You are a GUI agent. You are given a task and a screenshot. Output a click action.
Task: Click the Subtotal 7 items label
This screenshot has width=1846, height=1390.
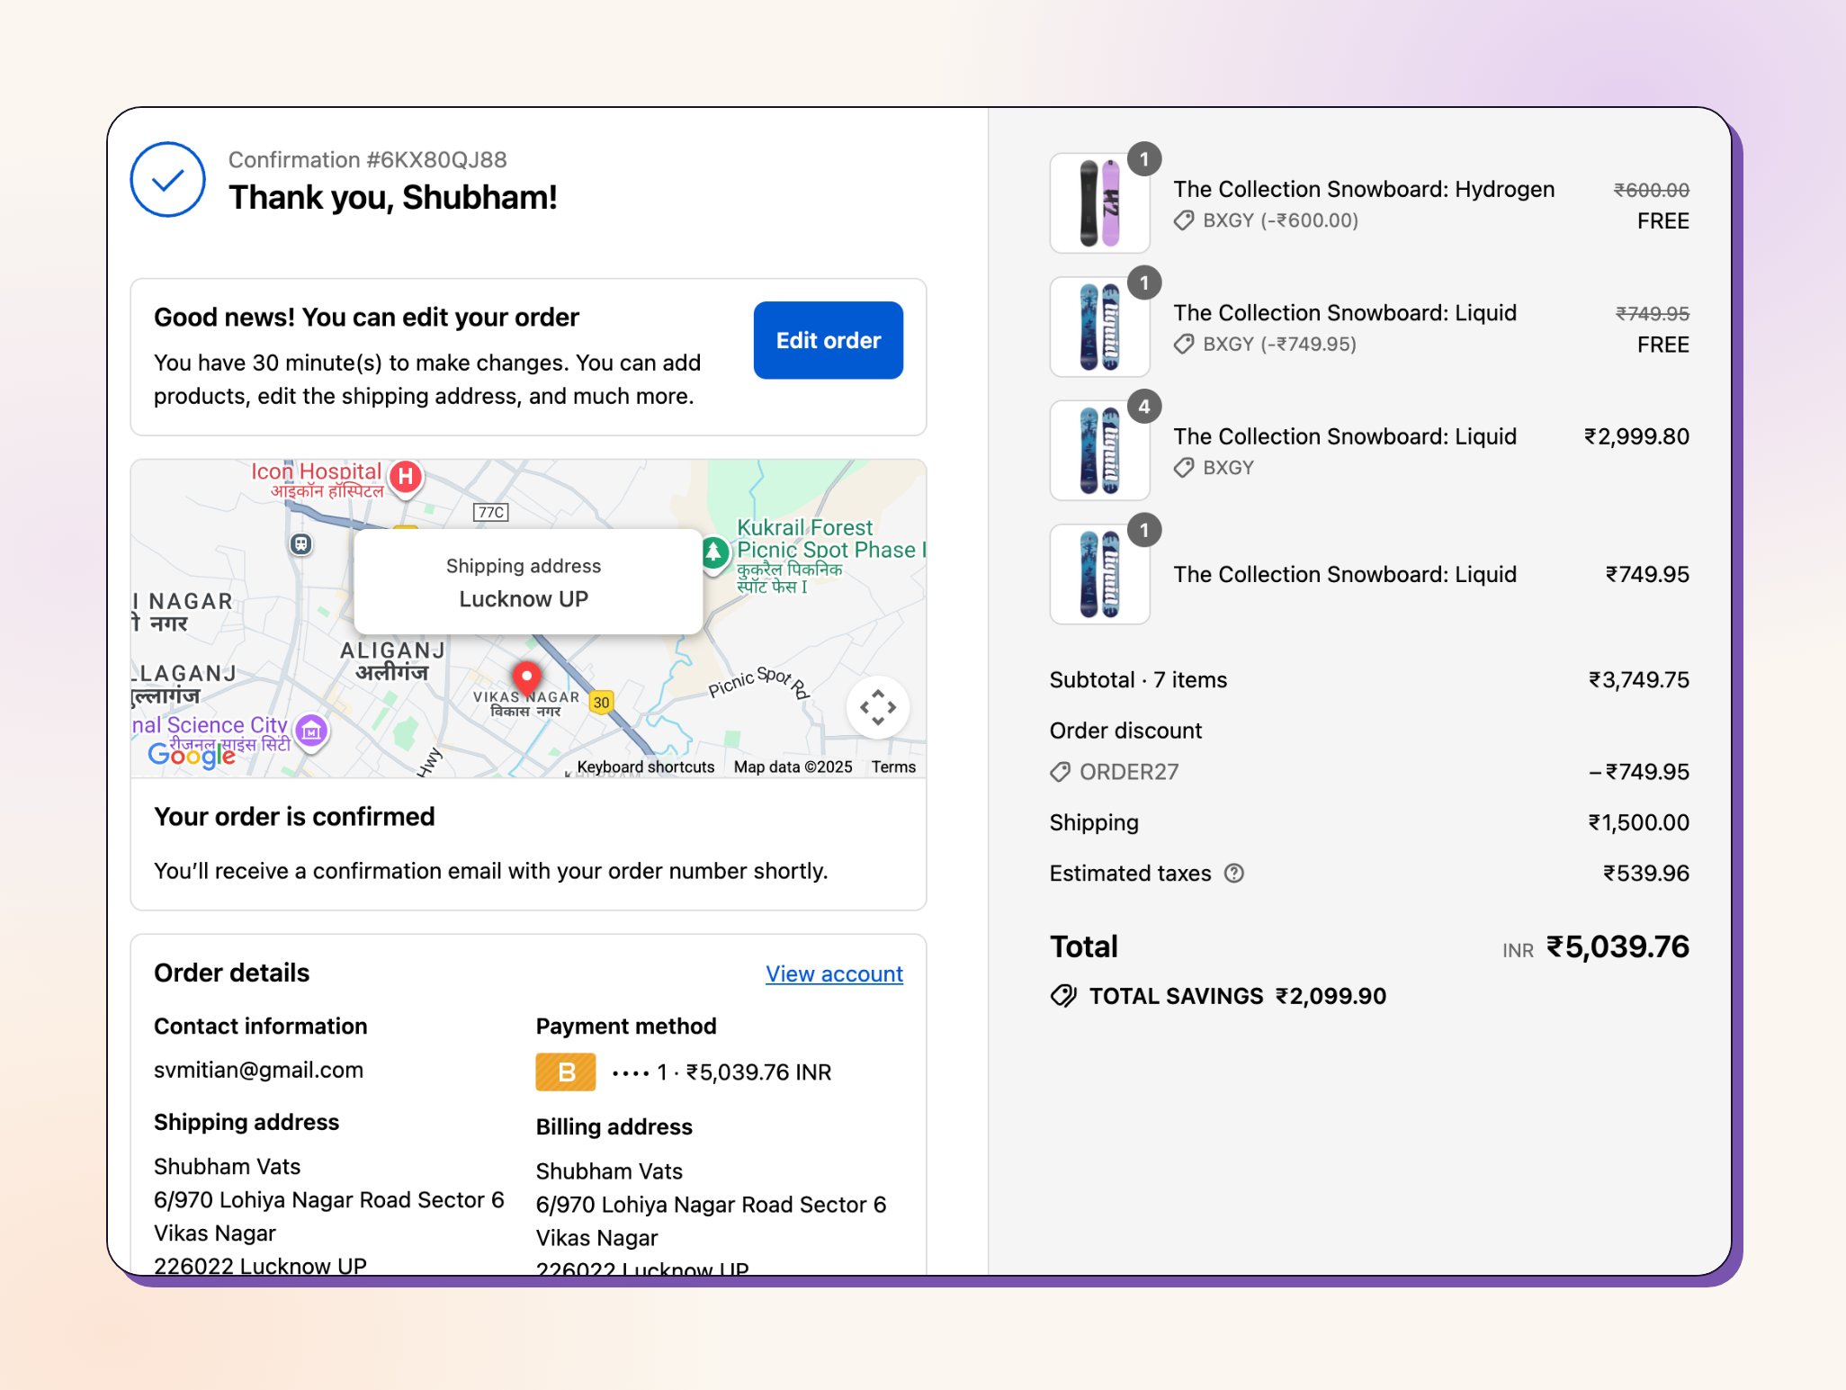[x=1138, y=680]
